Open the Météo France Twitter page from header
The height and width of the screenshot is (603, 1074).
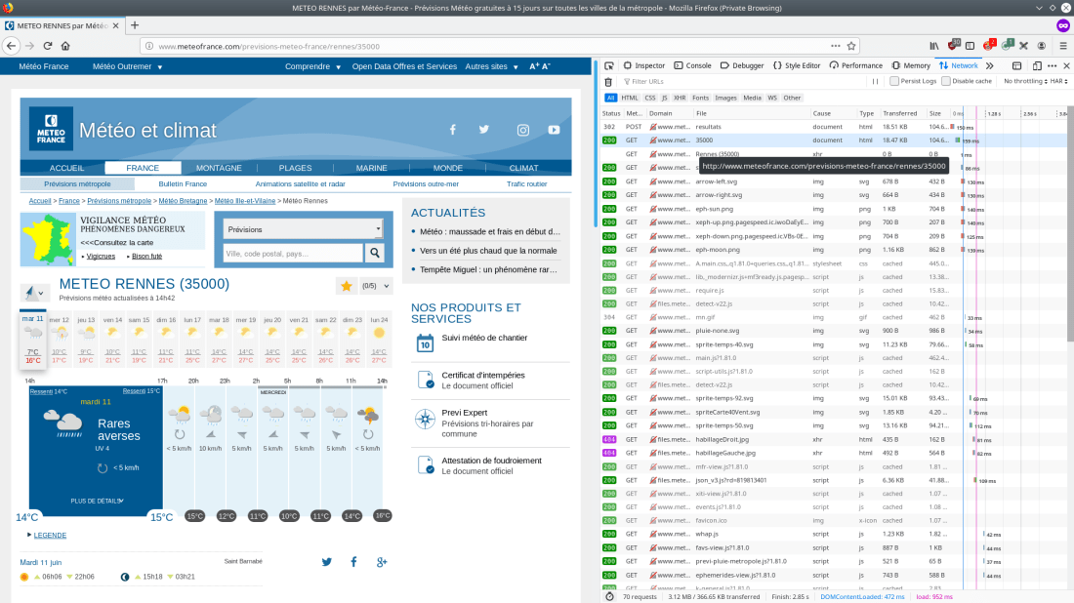tap(483, 130)
